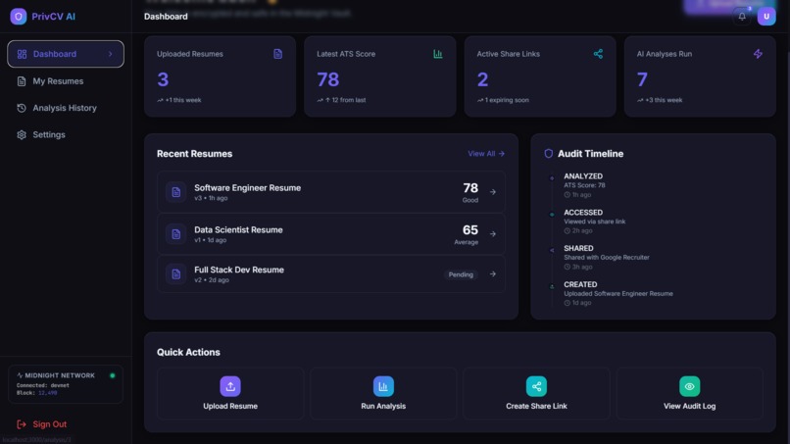Viewport: 790px width, 444px height.
Task: Click the Latest ATS Score chart icon
Action: [438, 54]
